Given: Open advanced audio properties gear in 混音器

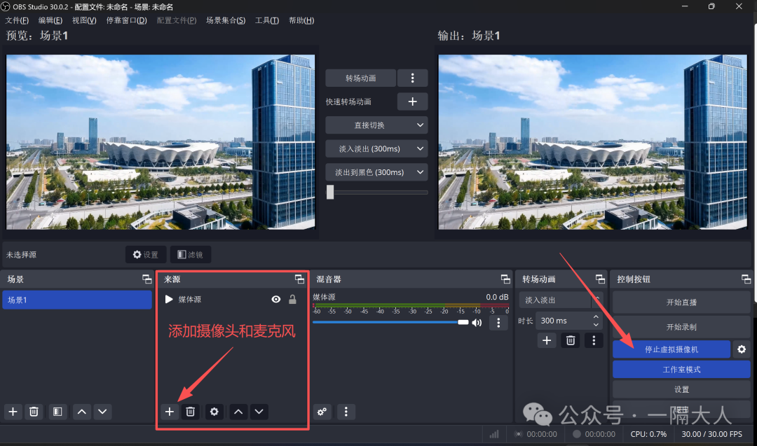Looking at the screenshot, I should 322,412.
